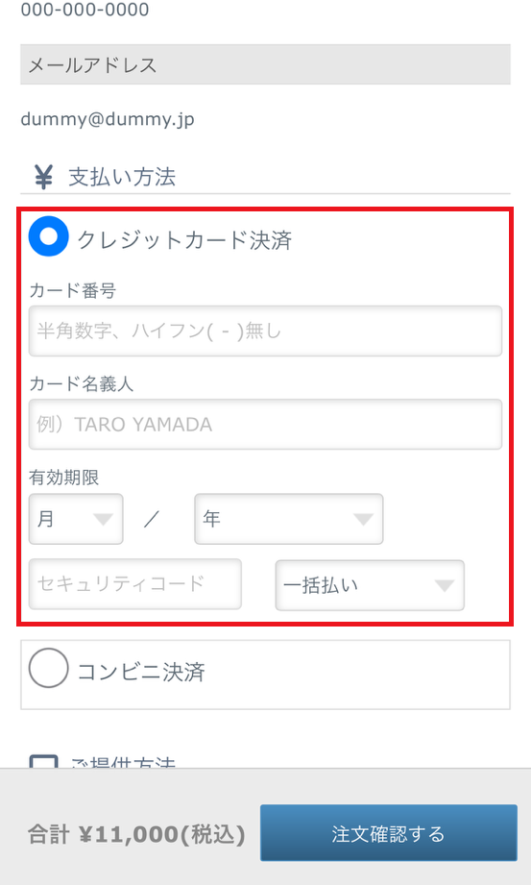The image size is (531, 885).
Task: Select the コンビニ決済 radio button
Action: tap(49, 668)
